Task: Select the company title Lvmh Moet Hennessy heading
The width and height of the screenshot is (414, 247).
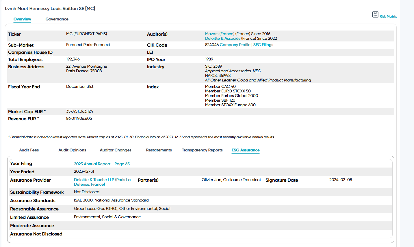Action: point(50,8)
